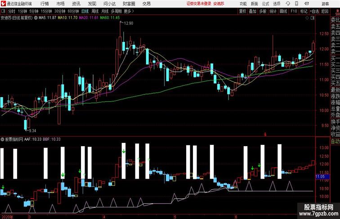This screenshot has height=219, width=340.
Task: Expand the circular arrow next to 安迪苏 title
Action: [x=36, y=18]
